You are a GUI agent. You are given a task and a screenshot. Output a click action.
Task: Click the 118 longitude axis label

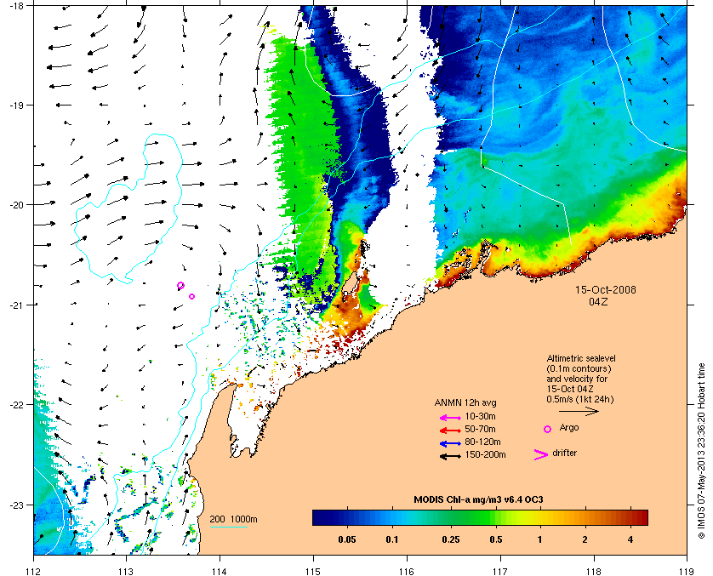(x=594, y=572)
